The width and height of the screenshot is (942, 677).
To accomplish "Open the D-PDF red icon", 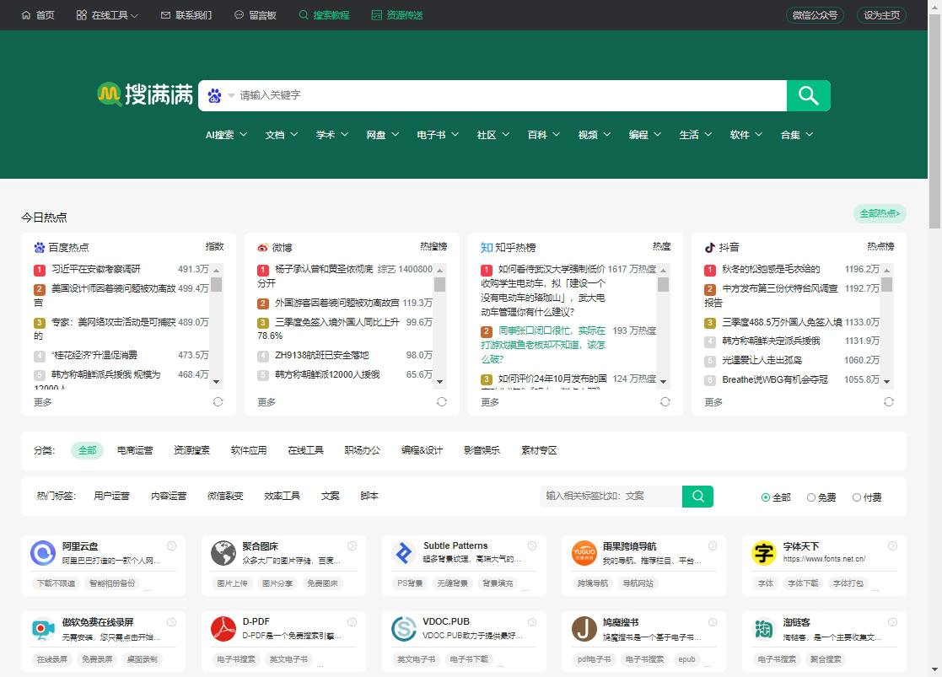I will coord(223,629).
